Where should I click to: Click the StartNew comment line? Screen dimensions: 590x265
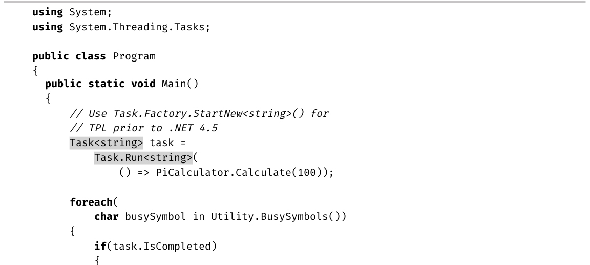click(199, 113)
